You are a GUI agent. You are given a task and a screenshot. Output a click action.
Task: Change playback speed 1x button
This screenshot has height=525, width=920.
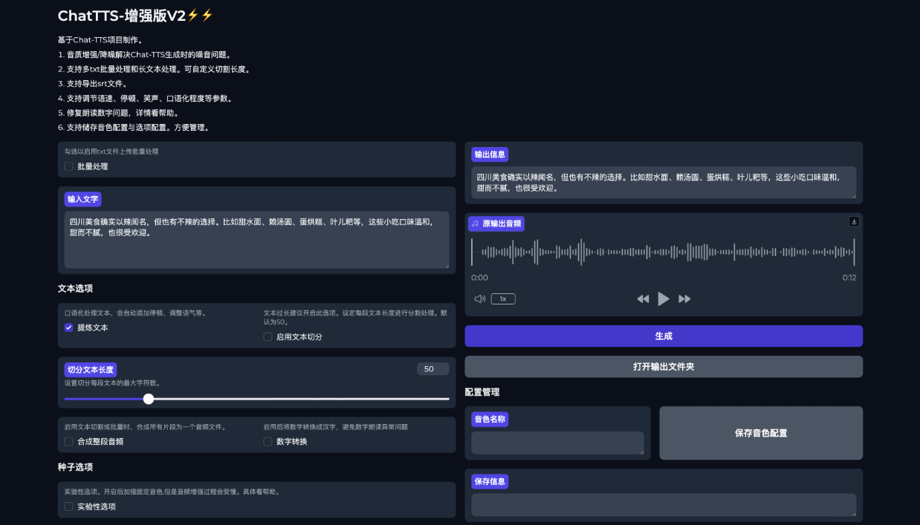click(x=503, y=299)
